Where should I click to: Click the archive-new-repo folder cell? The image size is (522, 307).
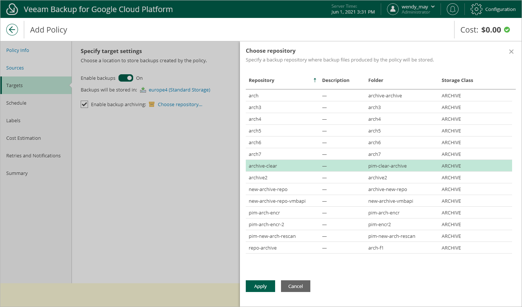[x=388, y=189]
